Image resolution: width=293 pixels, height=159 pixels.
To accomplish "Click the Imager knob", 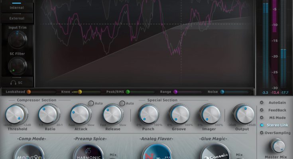I will click(x=210, y=114).
